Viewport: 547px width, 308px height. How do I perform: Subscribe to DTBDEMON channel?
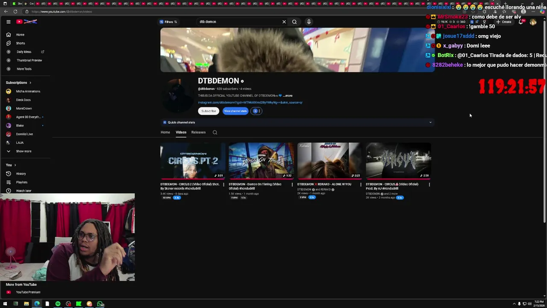209,111
